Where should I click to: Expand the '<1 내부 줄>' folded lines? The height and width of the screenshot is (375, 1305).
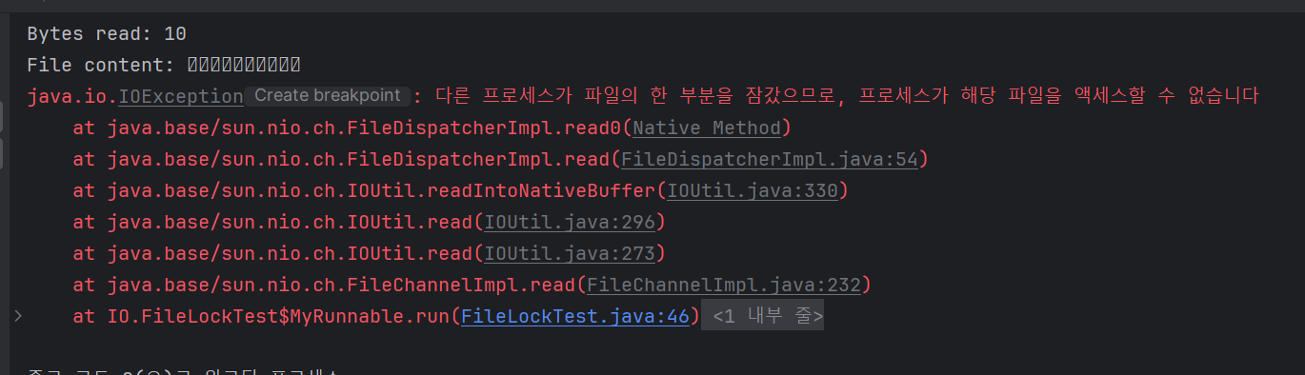(762, 316)
